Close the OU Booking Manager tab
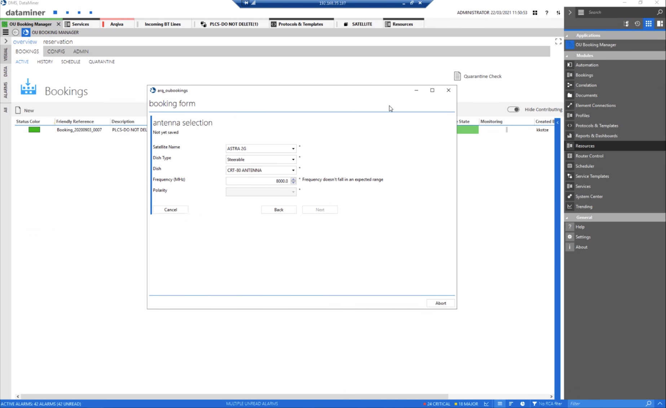Viewport: 666px width, 408px height. pyautogui.click(x=58, y=24)
